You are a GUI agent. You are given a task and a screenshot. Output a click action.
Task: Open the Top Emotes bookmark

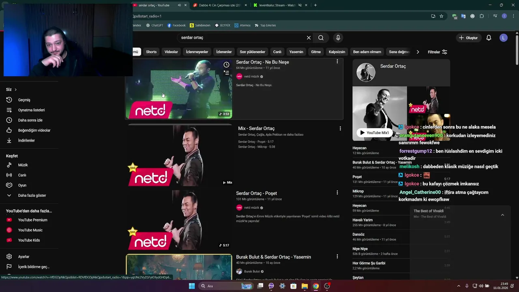(265, 25)
